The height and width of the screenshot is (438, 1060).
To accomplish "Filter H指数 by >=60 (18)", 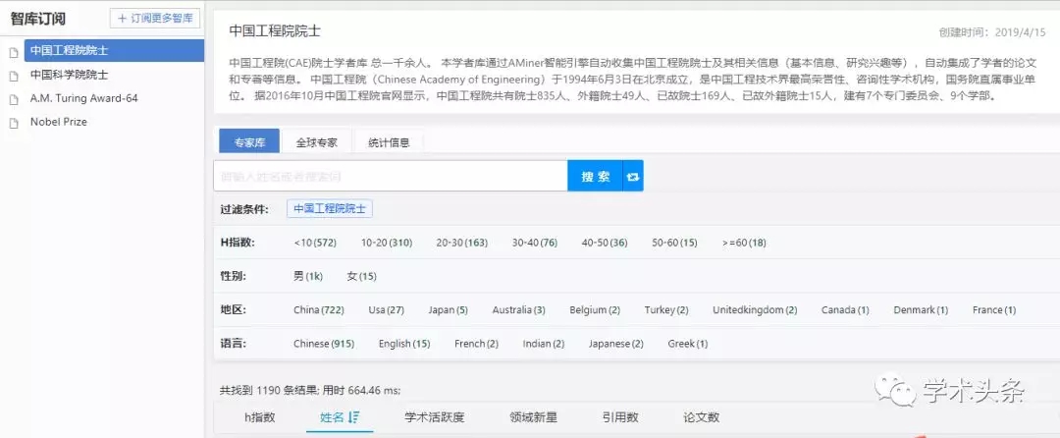I will (x=744, y=243).
